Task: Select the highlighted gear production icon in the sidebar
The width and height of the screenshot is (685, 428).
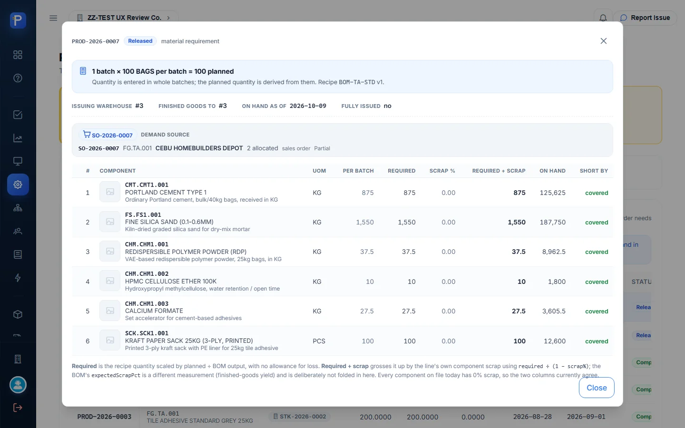Action: point(18,185)
